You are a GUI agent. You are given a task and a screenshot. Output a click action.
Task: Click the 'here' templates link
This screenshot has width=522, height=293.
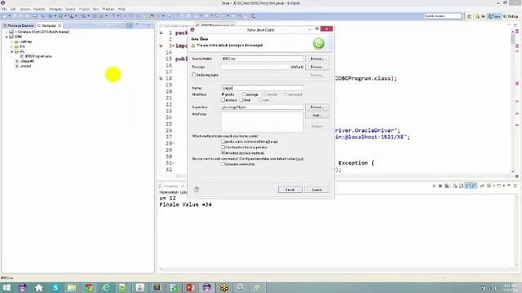(299, 159)
